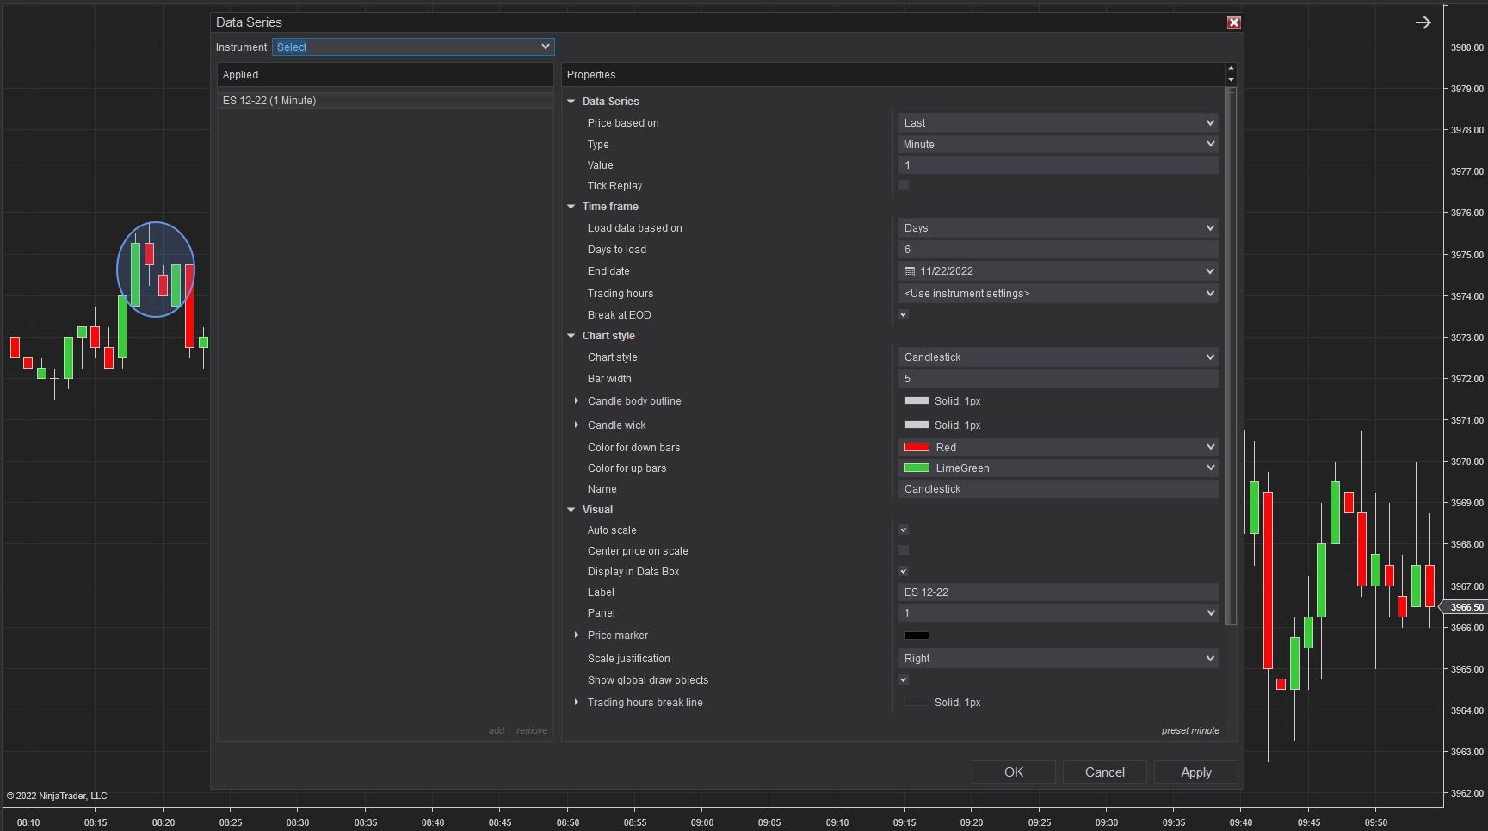This screenshot has width=1488, height=831.
Task: Open the Trading hours dropdown
Action: (x=1058, y=294)
